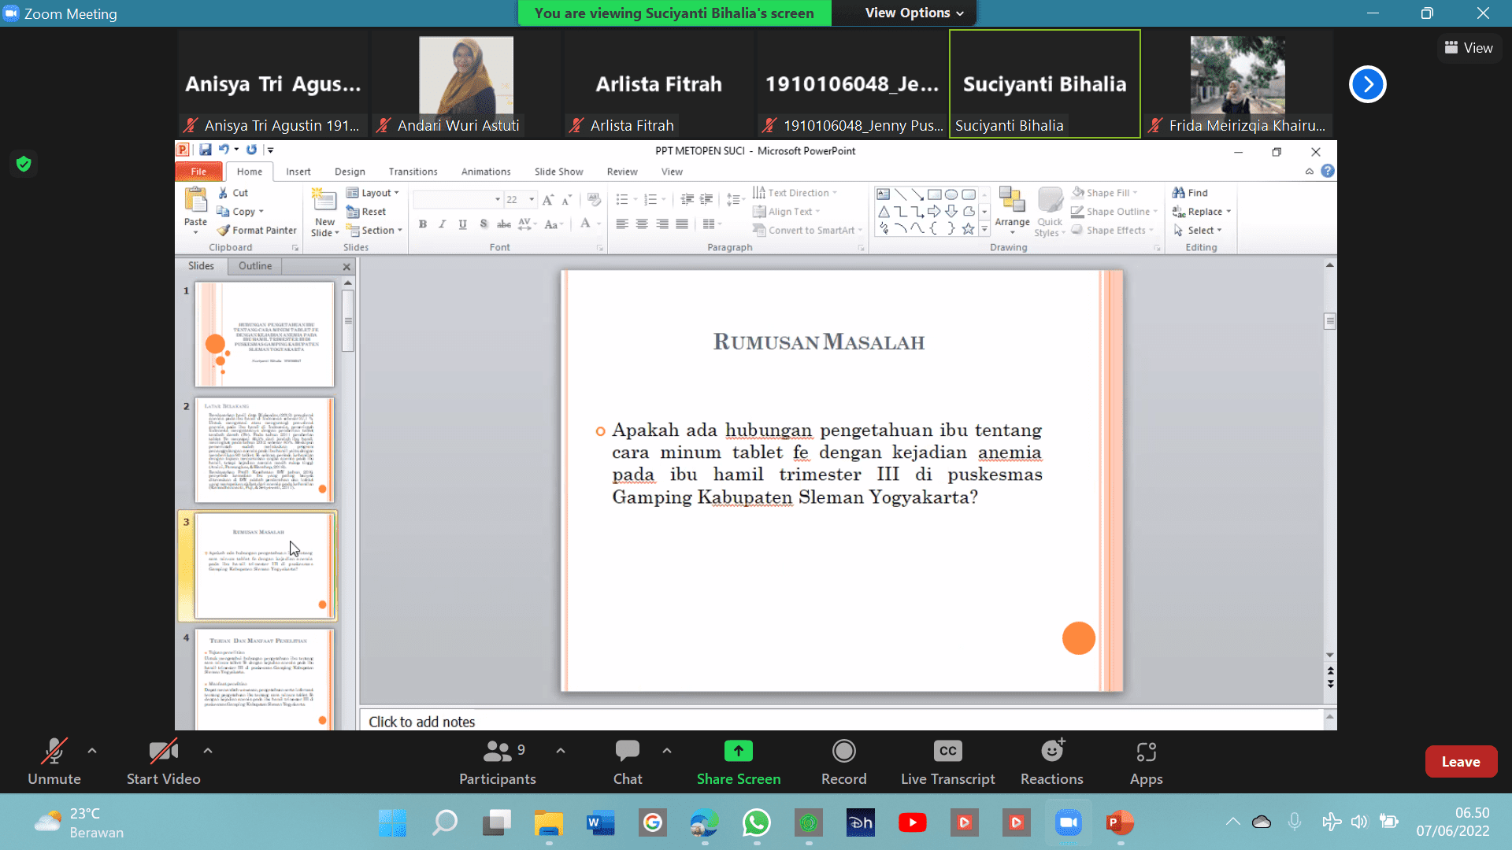The width and height of the screenshot is (1512, 850).
Task: Toggle Record in Zoom toolbar
Action: [x=844, y=762]
